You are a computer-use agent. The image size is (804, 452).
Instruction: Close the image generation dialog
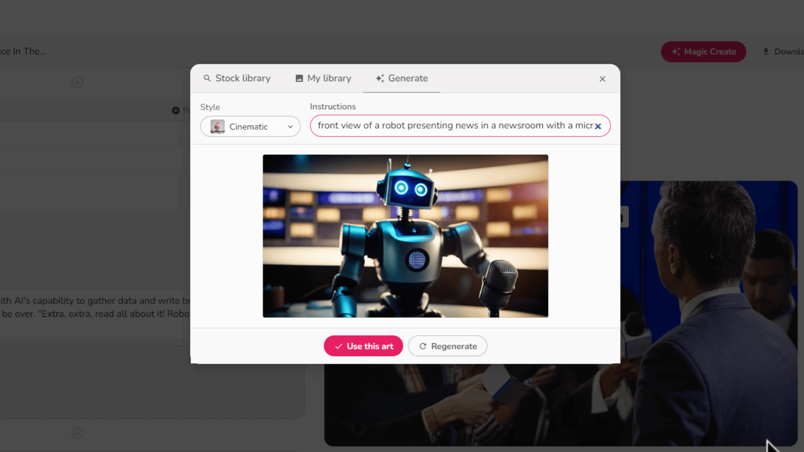pos(602,79)
